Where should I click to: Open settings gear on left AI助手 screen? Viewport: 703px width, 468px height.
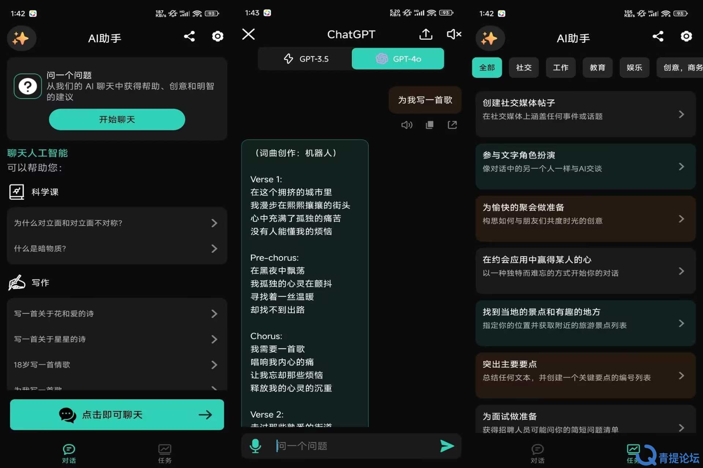(217, 36)
